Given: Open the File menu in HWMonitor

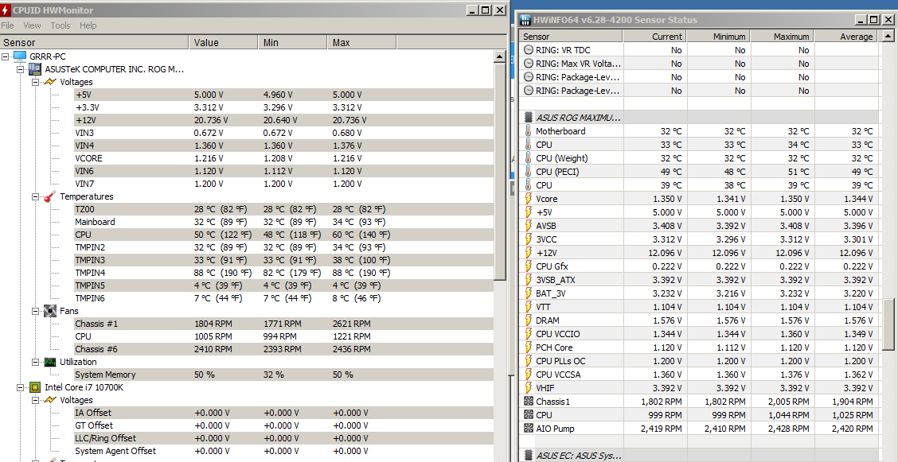Looking at the screenshot, I should click(7, 25).
